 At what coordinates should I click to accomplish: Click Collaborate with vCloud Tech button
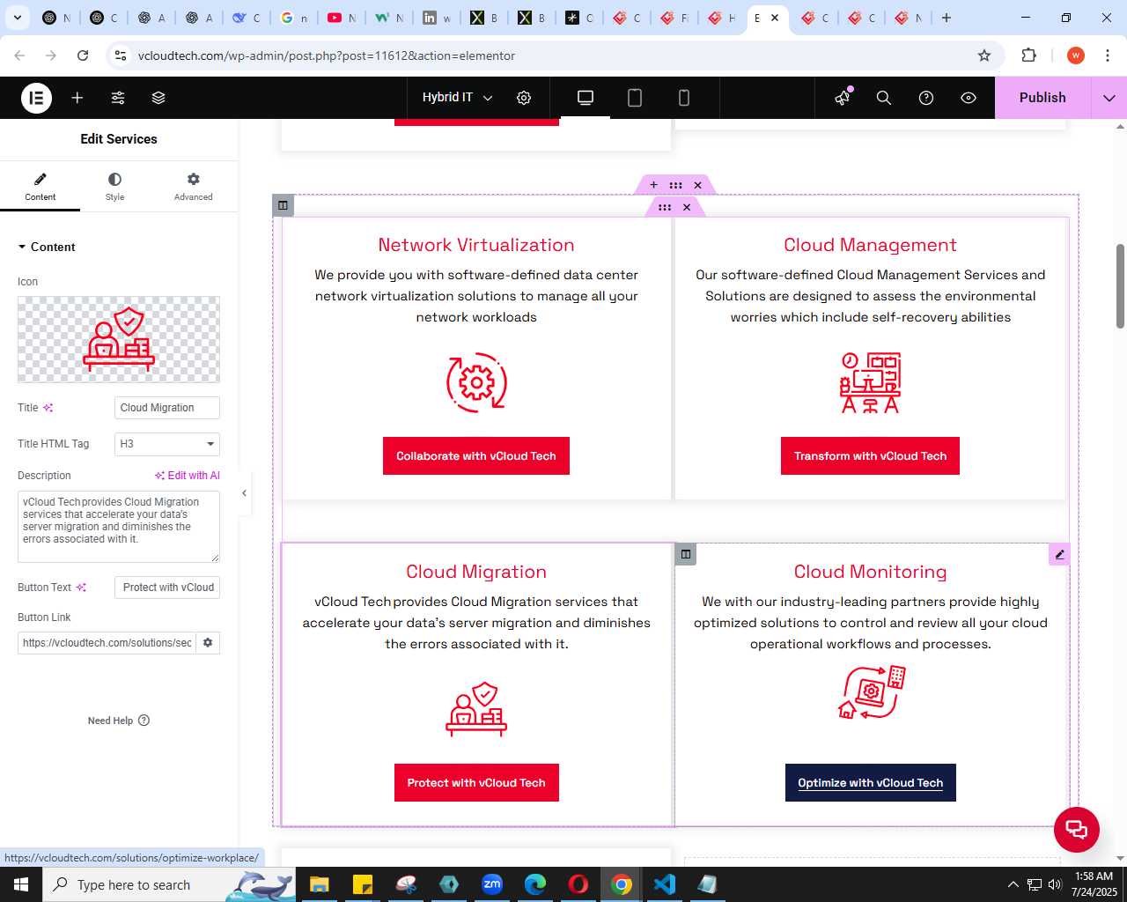tap(476, 456)
